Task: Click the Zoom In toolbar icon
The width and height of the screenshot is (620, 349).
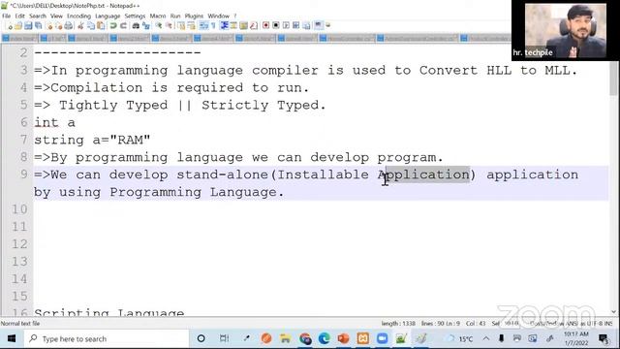Action: (x=159, y=26)
